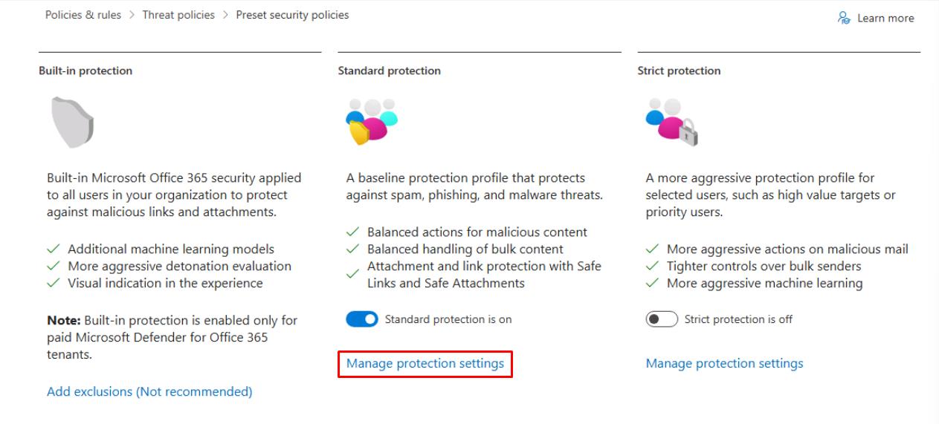Screen dimensions: 939x424
Task: Click the icon beside Learn more
Action: pyautogui.click(x=844, y=18)
